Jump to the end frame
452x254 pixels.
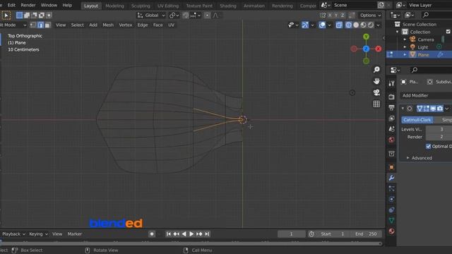tap(207, 234)
